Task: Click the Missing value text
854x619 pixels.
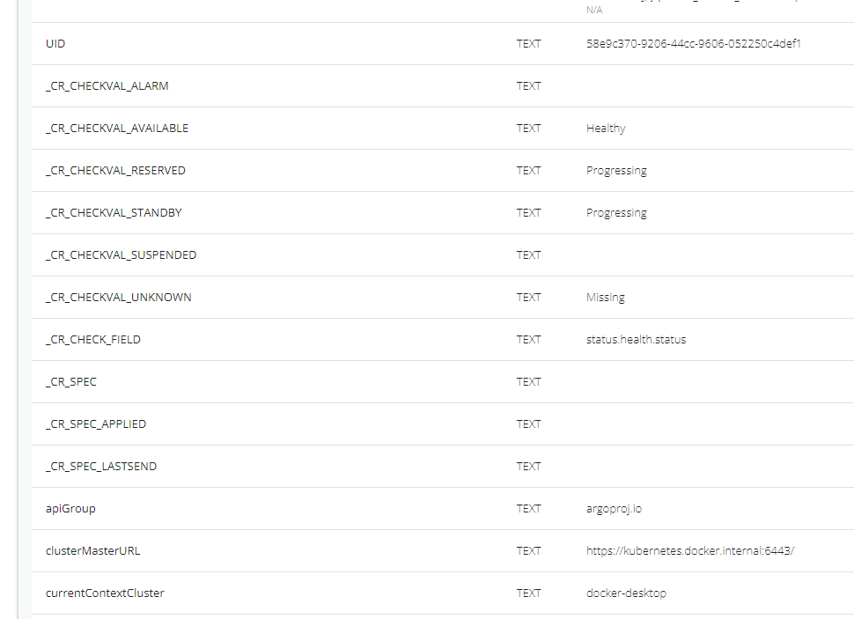Action: pyautogui.click(x=605, y=297)
